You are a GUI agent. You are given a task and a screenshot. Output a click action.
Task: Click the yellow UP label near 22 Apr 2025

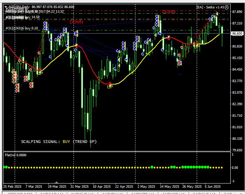[110, 87]
